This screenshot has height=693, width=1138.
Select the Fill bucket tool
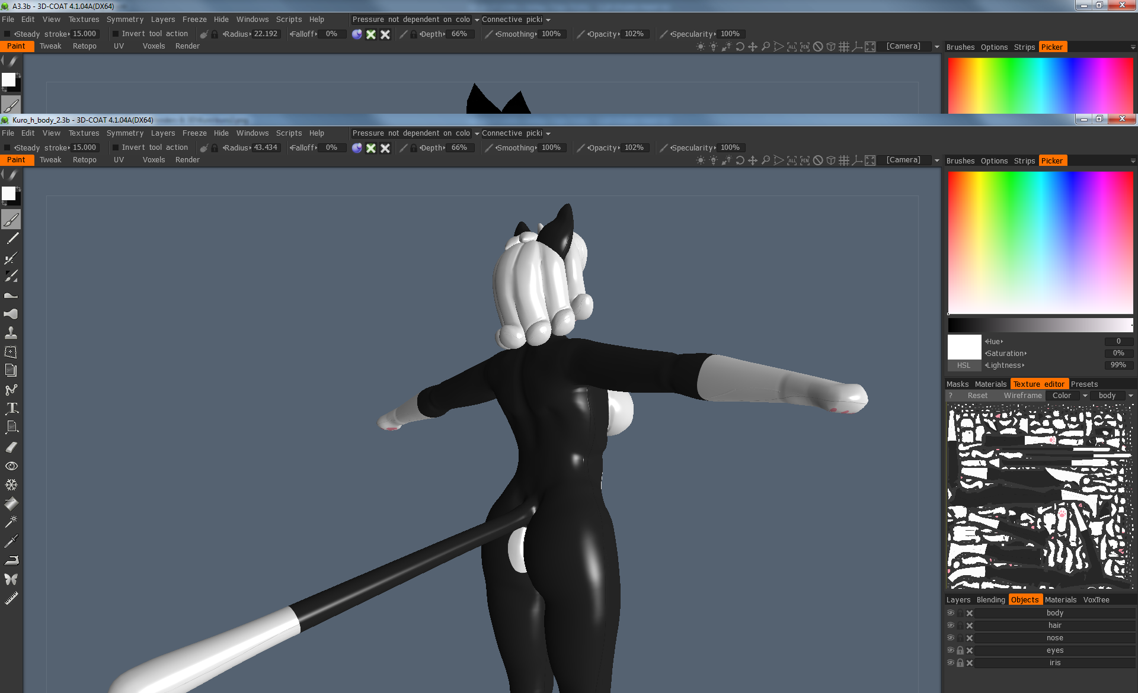point(11,504)
